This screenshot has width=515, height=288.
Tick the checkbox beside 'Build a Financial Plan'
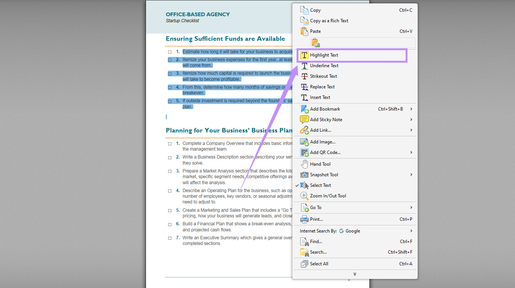tap(170, 224)
